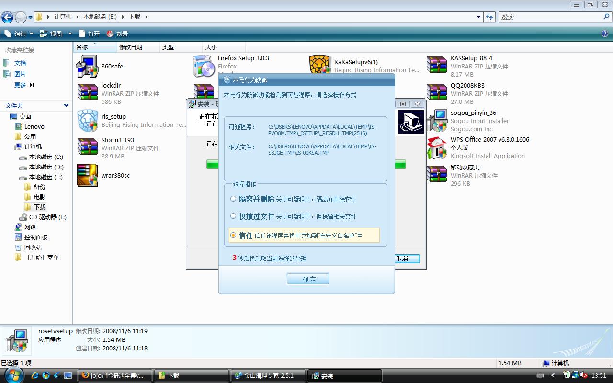
Task: Open the 视图 view options dropdown arrow
Action: (70, 34)
